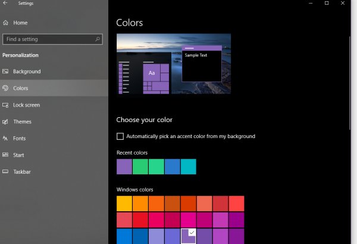Click the back arrow in Settings header
Image resolution: width=357 pixels, height=244 pixels.
[5, 3]
